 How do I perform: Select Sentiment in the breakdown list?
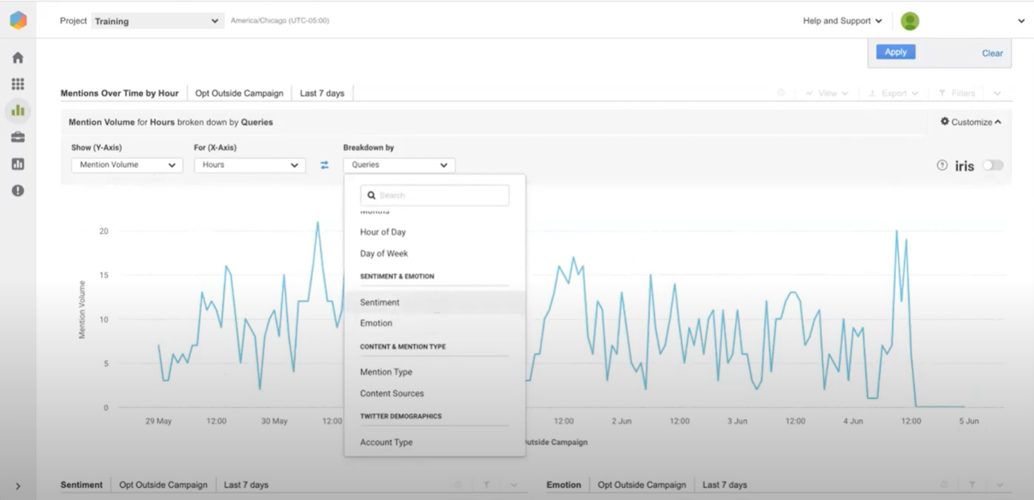(379, 302)
